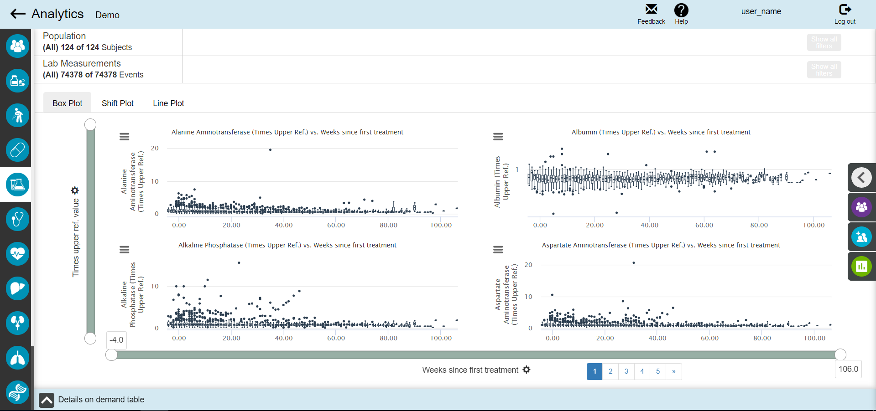Click Show all filters for Population
Image resolution: width=876 pixels, height=411 pixels.
pos(824,42)
